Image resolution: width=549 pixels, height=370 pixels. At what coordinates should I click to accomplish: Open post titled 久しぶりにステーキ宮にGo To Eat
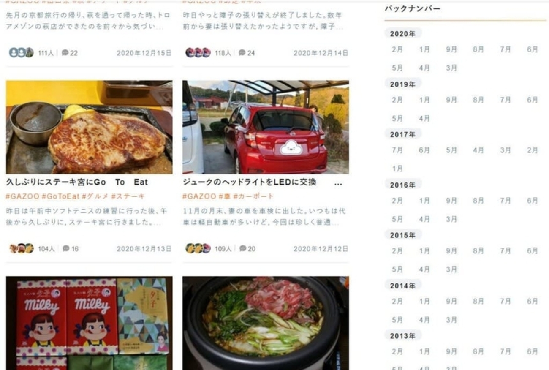tap(77, 182)
